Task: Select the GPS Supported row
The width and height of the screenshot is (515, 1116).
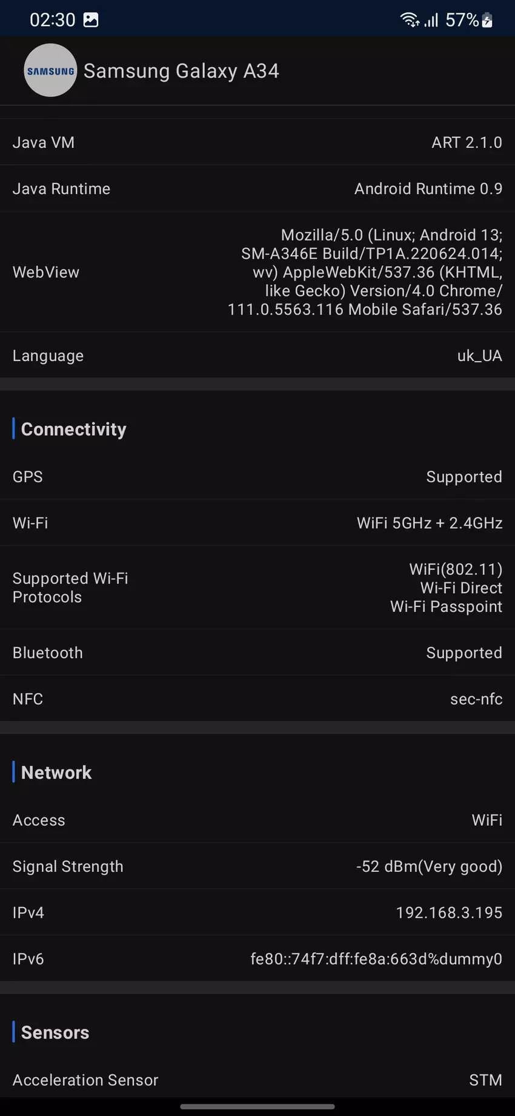Action: click(257, 477)
